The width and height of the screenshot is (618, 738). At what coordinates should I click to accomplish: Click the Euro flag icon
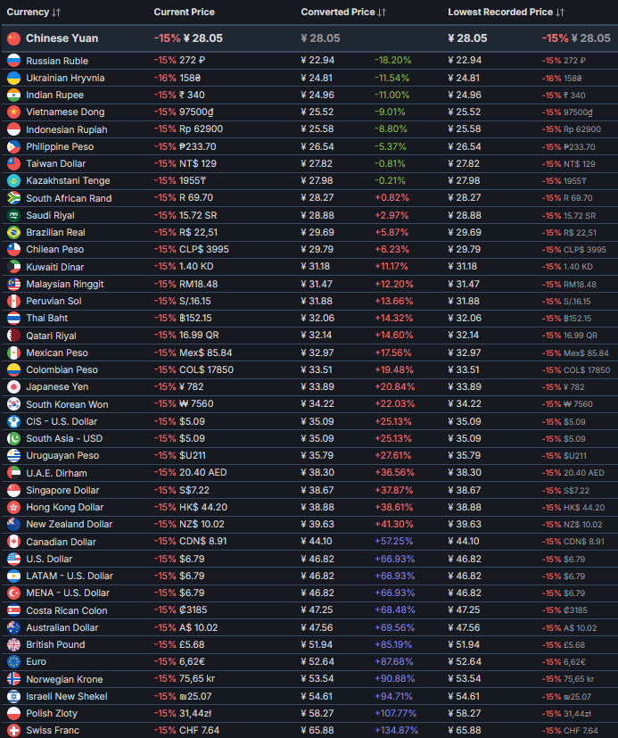click(x=13, y=662)
